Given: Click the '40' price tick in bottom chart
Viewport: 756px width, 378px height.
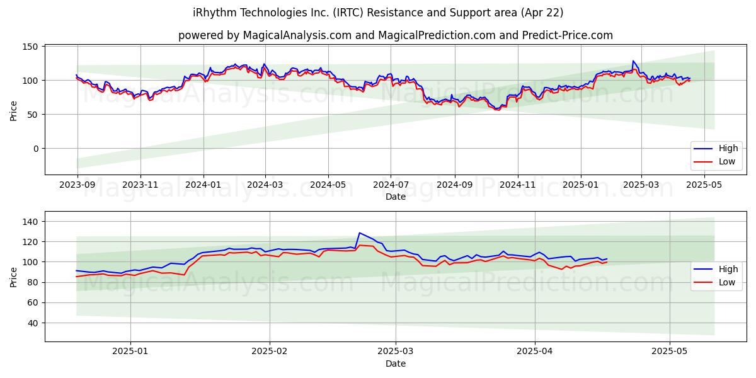Looking at the screenshot, I should (34, 323).
